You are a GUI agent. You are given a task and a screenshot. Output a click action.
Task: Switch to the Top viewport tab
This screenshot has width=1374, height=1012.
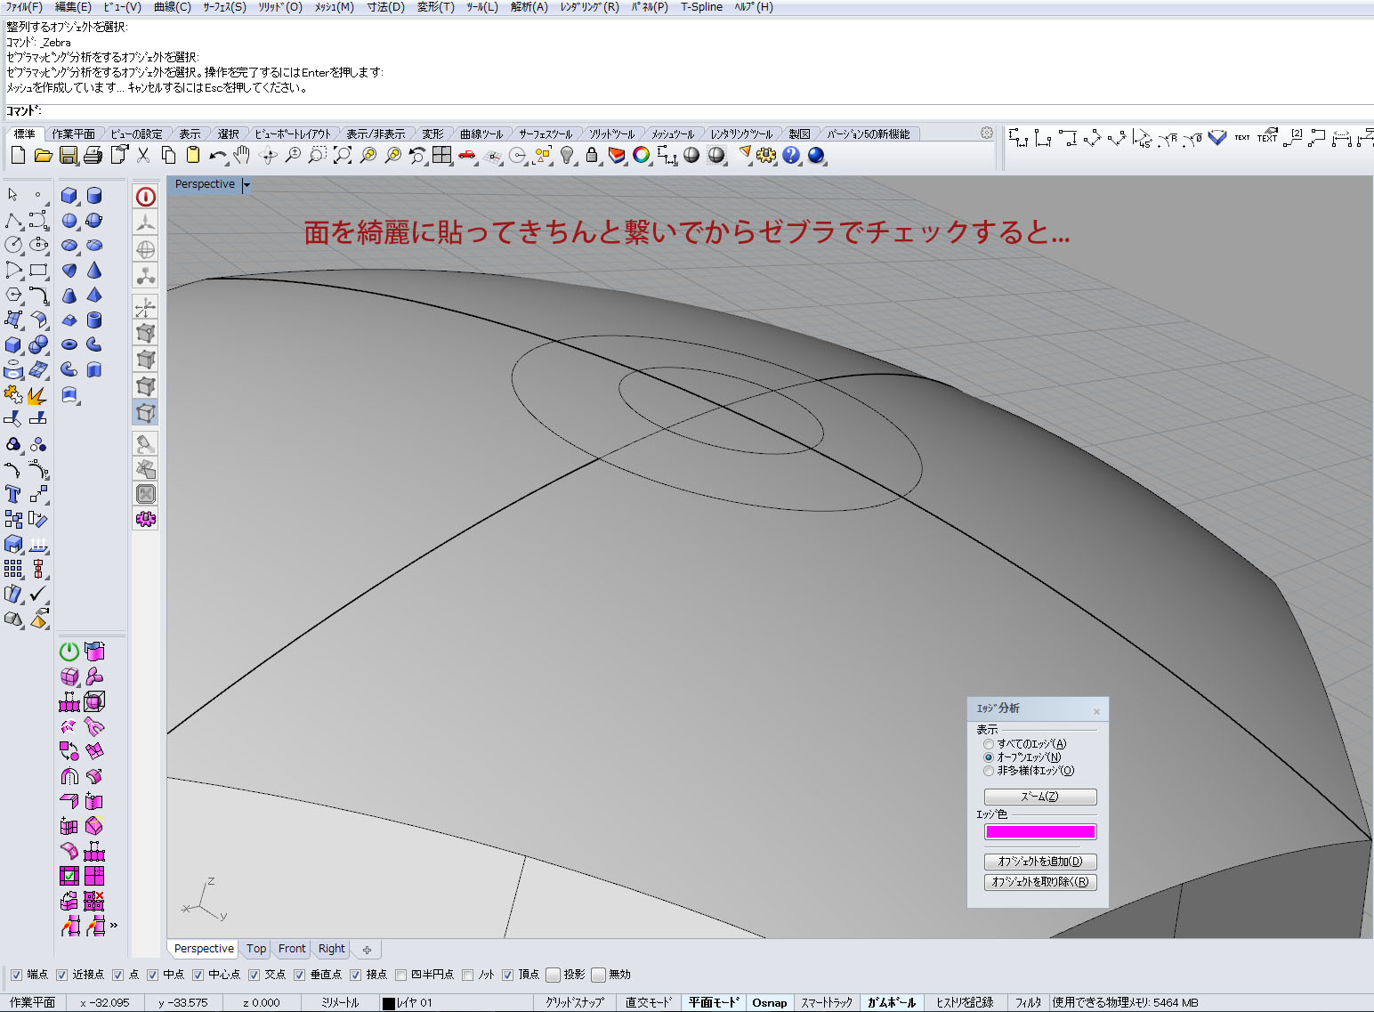click(256, 949)
